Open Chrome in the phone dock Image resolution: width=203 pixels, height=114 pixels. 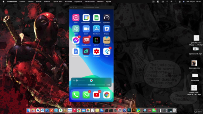coord(107,95)
